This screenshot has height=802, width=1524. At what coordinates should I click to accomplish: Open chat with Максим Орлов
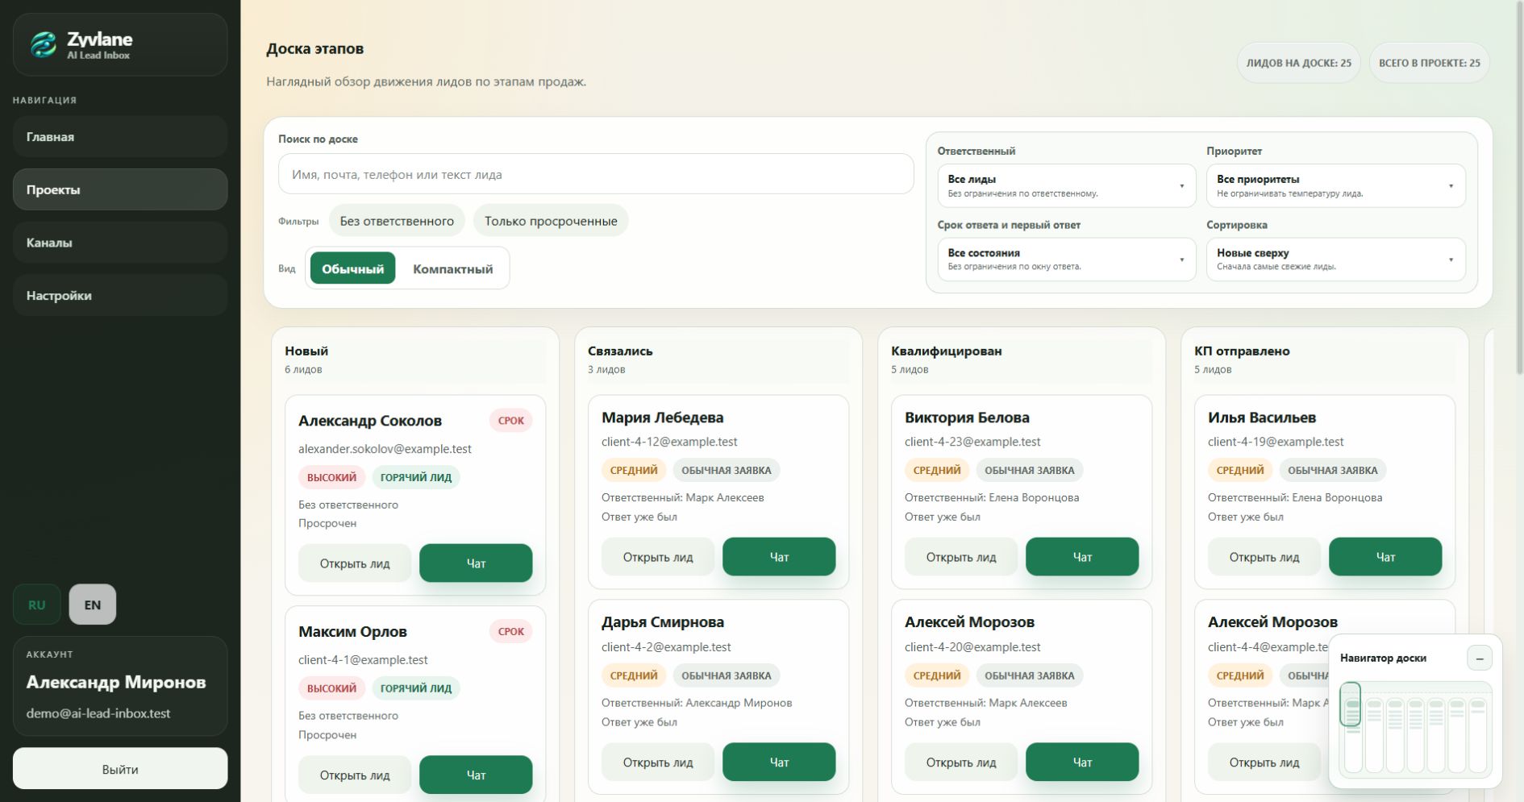(476, 775)
